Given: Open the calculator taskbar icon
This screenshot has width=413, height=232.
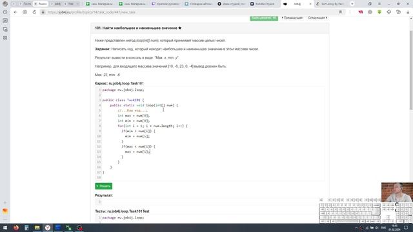Looking at the screenshot, I should (x=26, y=227).
